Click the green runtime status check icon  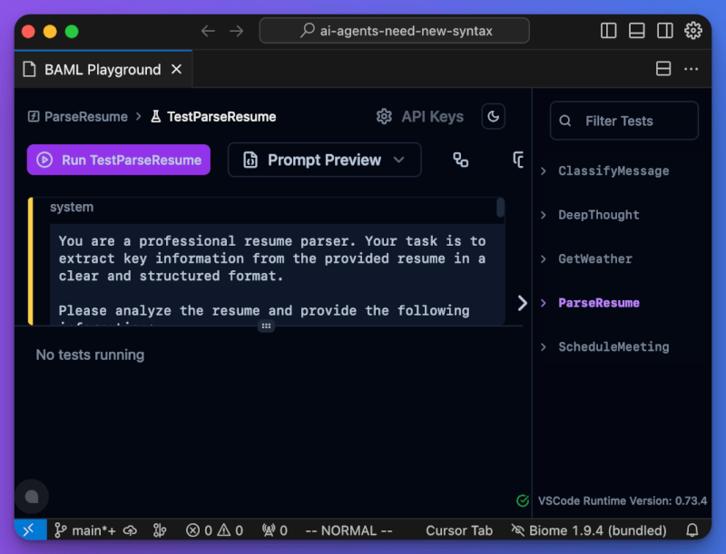[x=523, y=501]
